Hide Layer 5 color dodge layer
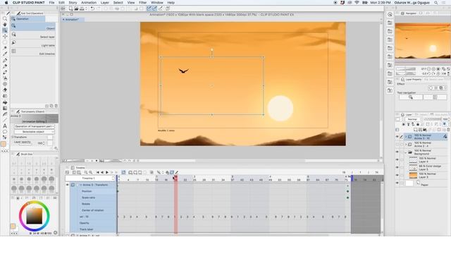Screen dimensions: 451x254 (x=397, y=168)
